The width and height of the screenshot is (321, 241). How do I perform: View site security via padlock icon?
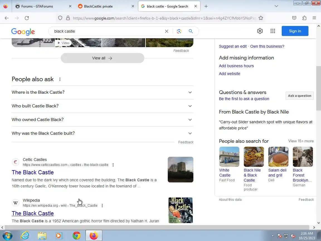click(68, 18)
